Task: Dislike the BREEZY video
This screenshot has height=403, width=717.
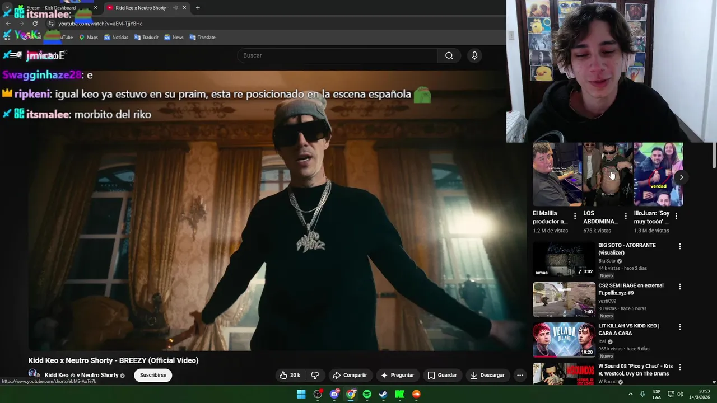Action: click(x=315, y=375)
